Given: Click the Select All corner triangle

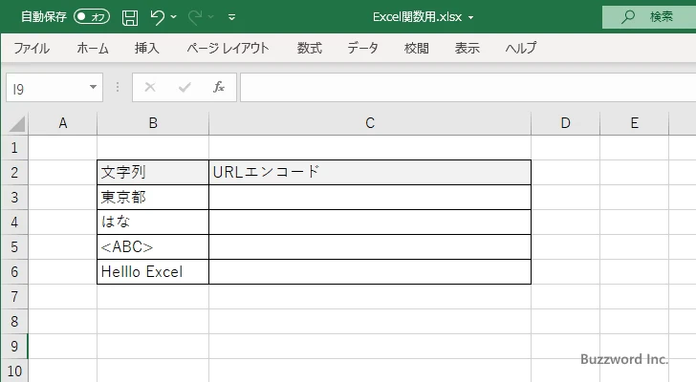Looking at the screenshot, I should click(17, 123).
